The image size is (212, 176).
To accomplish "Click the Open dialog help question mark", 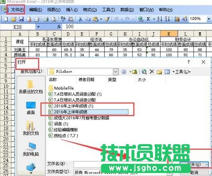I will 188,62.
